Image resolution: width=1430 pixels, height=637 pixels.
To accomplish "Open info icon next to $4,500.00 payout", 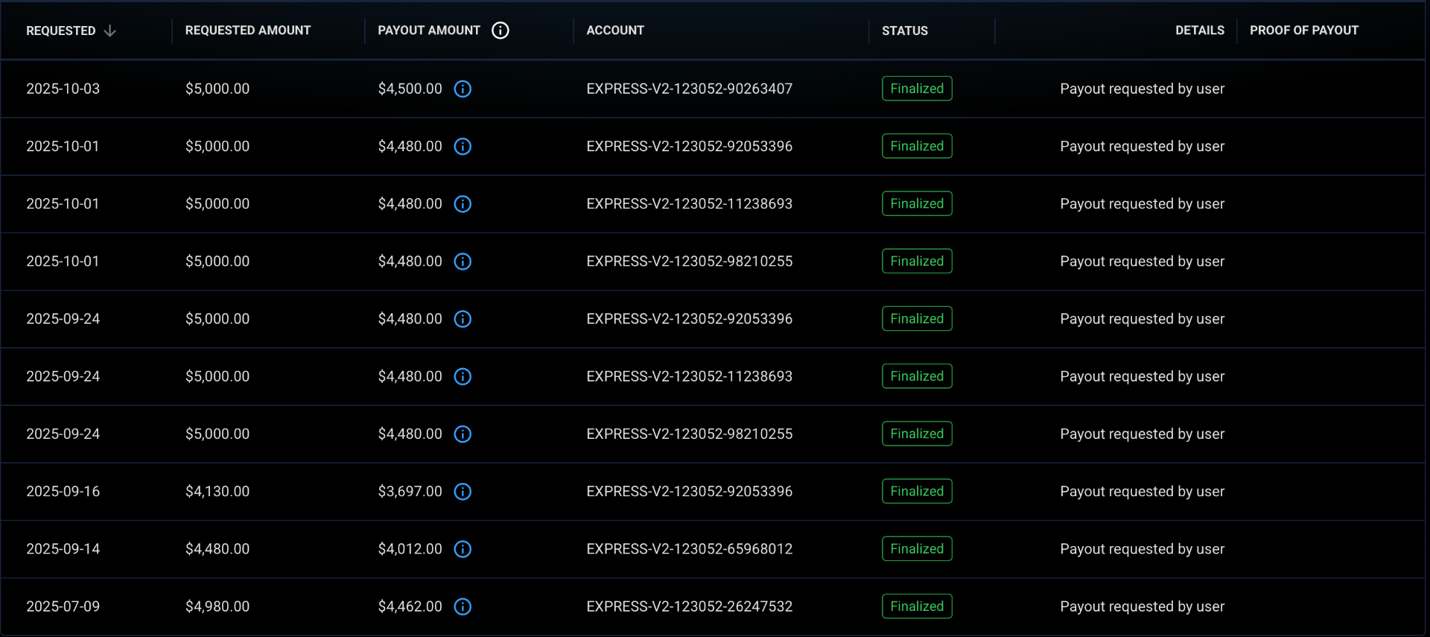I will [463, 89].
